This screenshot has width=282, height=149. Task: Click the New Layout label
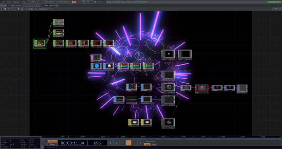49,5
